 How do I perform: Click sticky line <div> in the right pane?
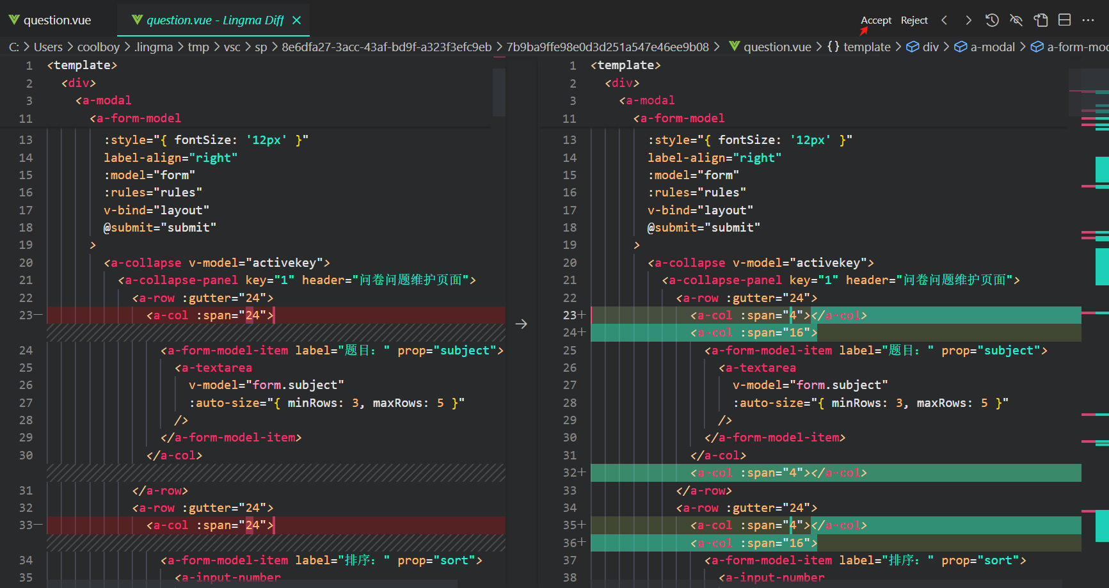tap(622, 83)
